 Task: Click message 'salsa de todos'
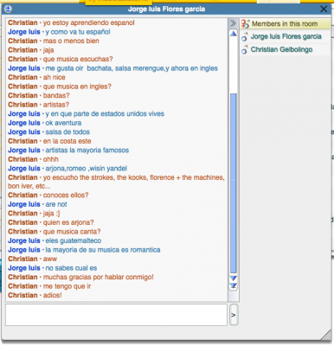point(67,132)
